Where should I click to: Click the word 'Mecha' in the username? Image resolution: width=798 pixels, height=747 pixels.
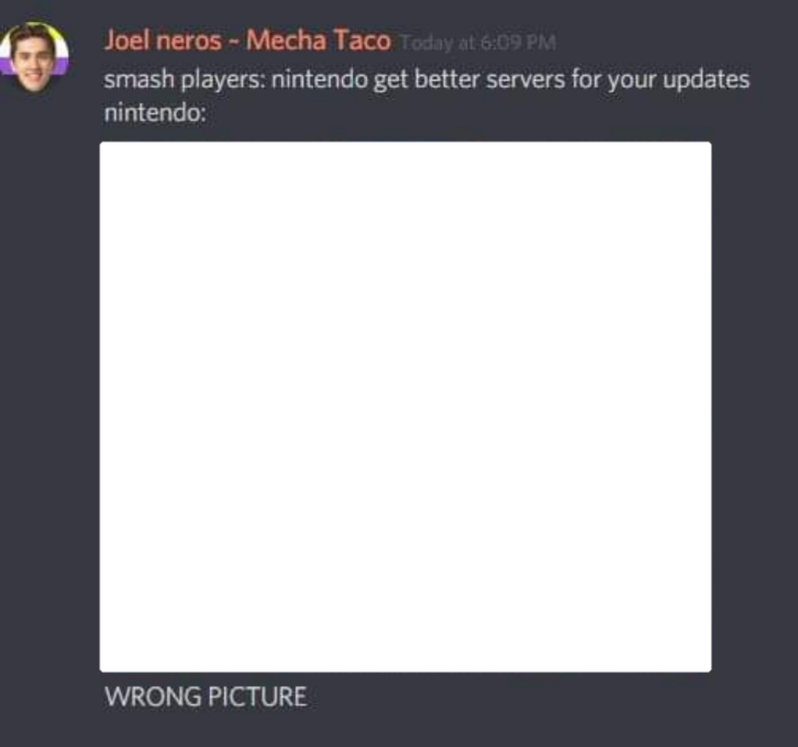(x=286, y=41)
